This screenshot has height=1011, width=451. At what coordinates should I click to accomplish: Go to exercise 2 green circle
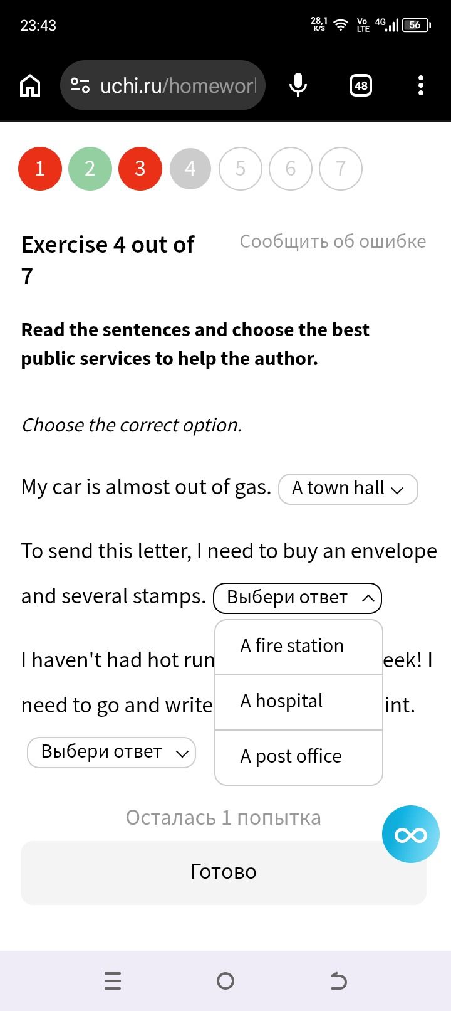pos(90,168)
